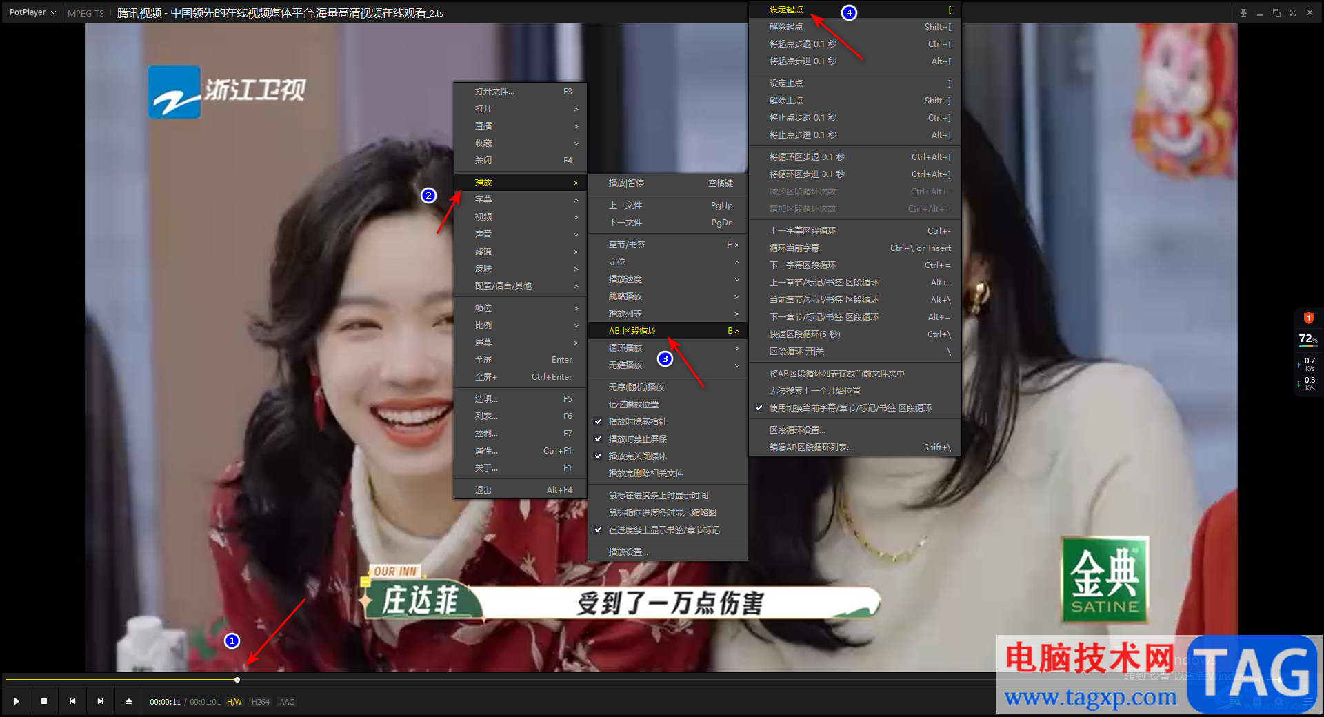
Task: Click 将止点步进 0.1 秒
Action: click(855, 134)
